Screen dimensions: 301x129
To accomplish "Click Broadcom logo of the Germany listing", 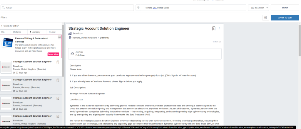I will point(6,85).
